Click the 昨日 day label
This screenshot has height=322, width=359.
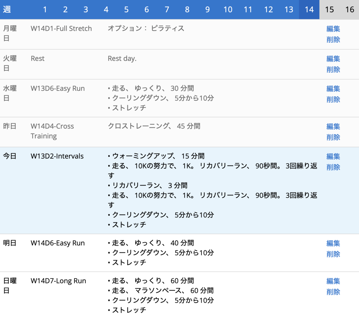pyautogui.click(x=10, y=126)
